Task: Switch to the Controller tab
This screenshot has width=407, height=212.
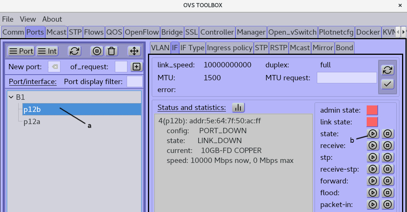Action: 217,32
